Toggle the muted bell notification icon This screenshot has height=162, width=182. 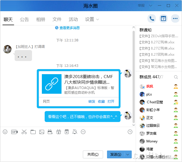point(75,132)
